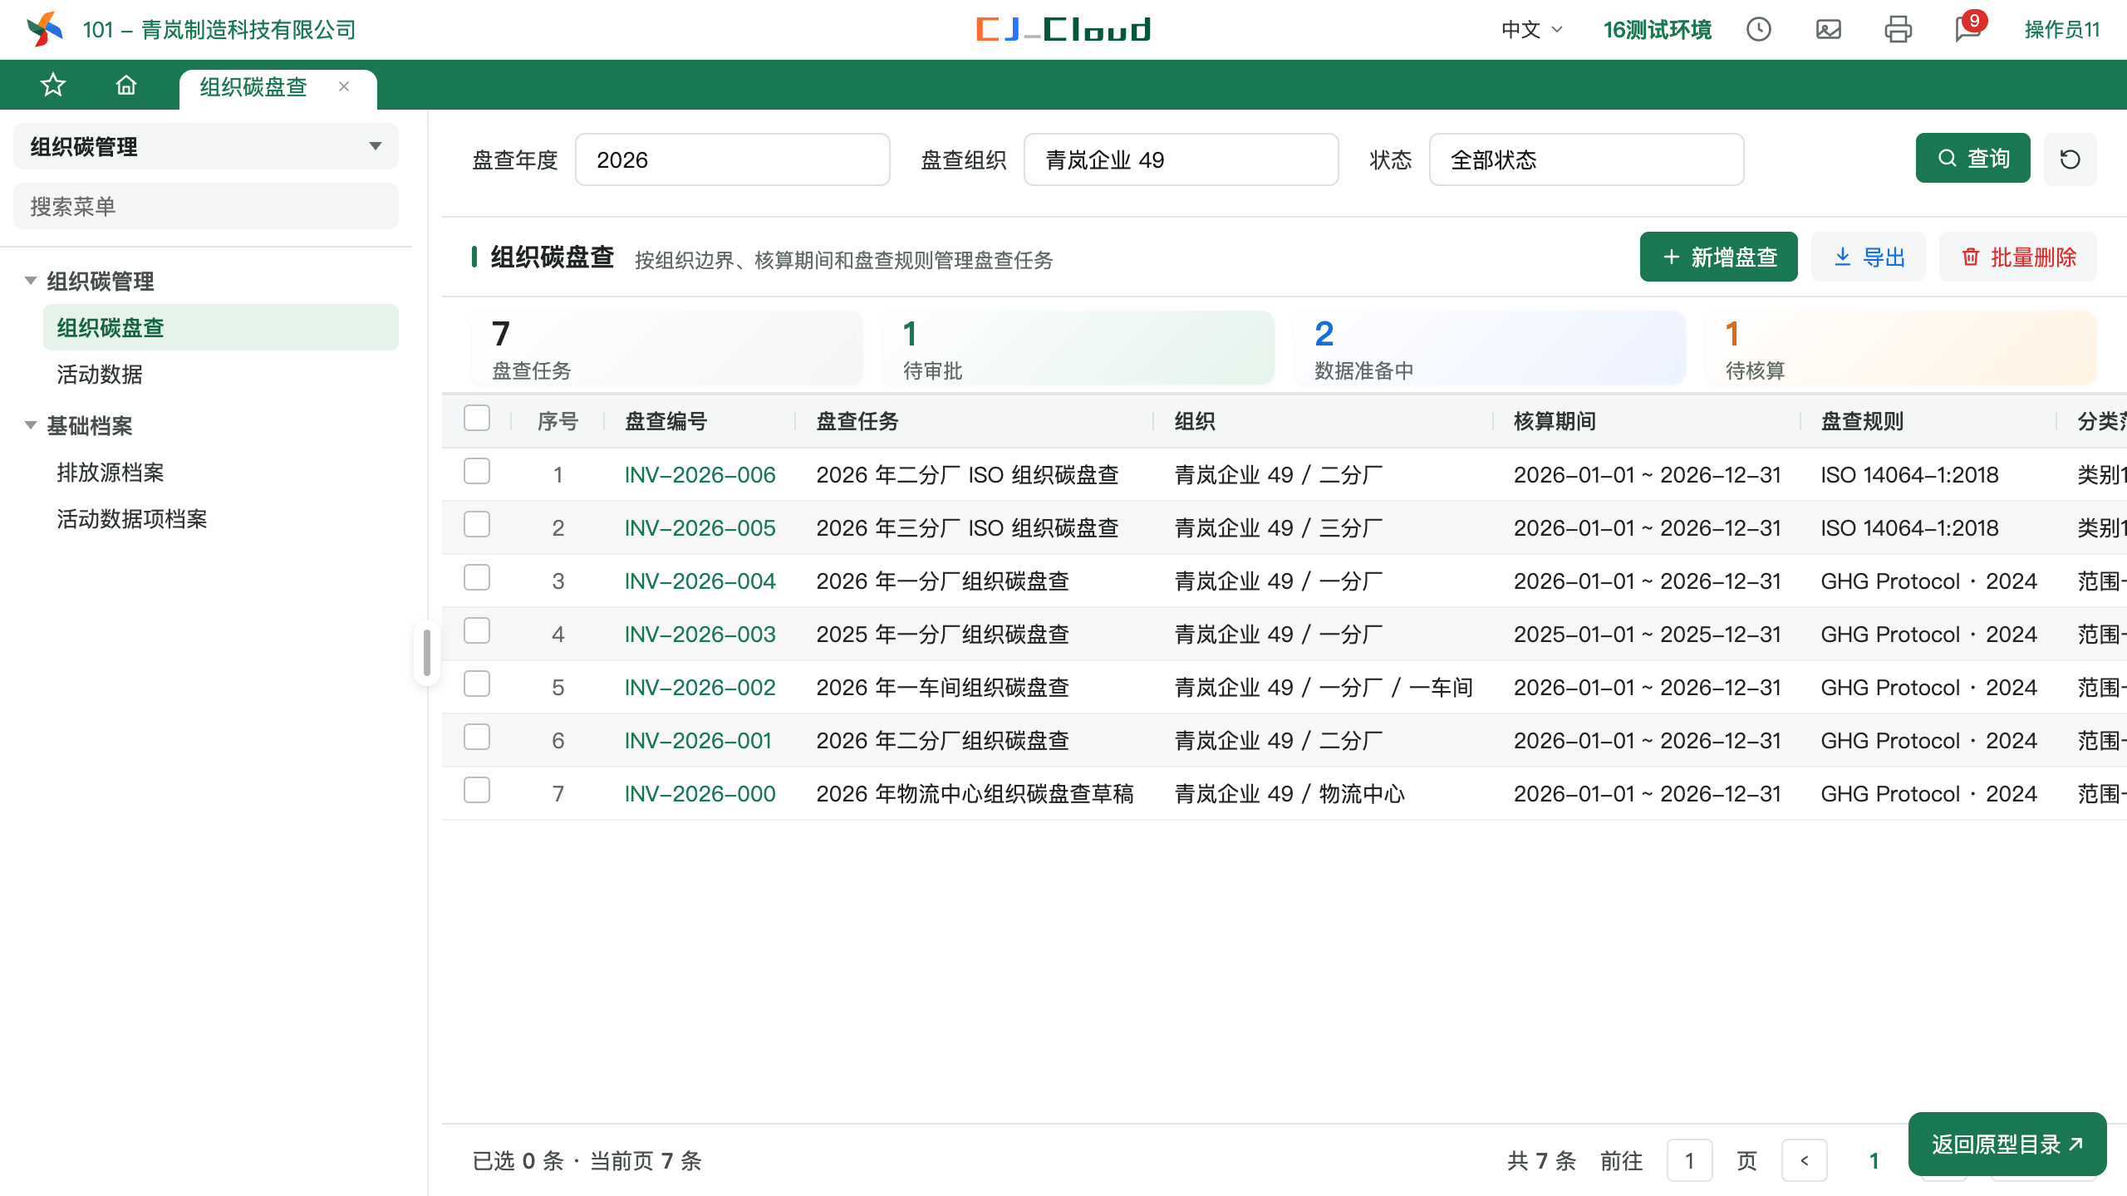Check the row for INV-2026-005
This screenshot has height=1196, width=2127.
point(477,524)
